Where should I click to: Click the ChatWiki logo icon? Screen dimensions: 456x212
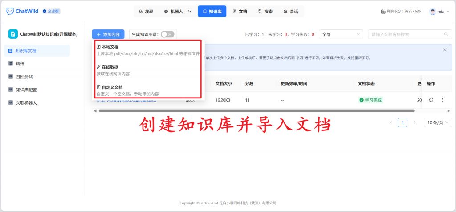coord(10,11)
